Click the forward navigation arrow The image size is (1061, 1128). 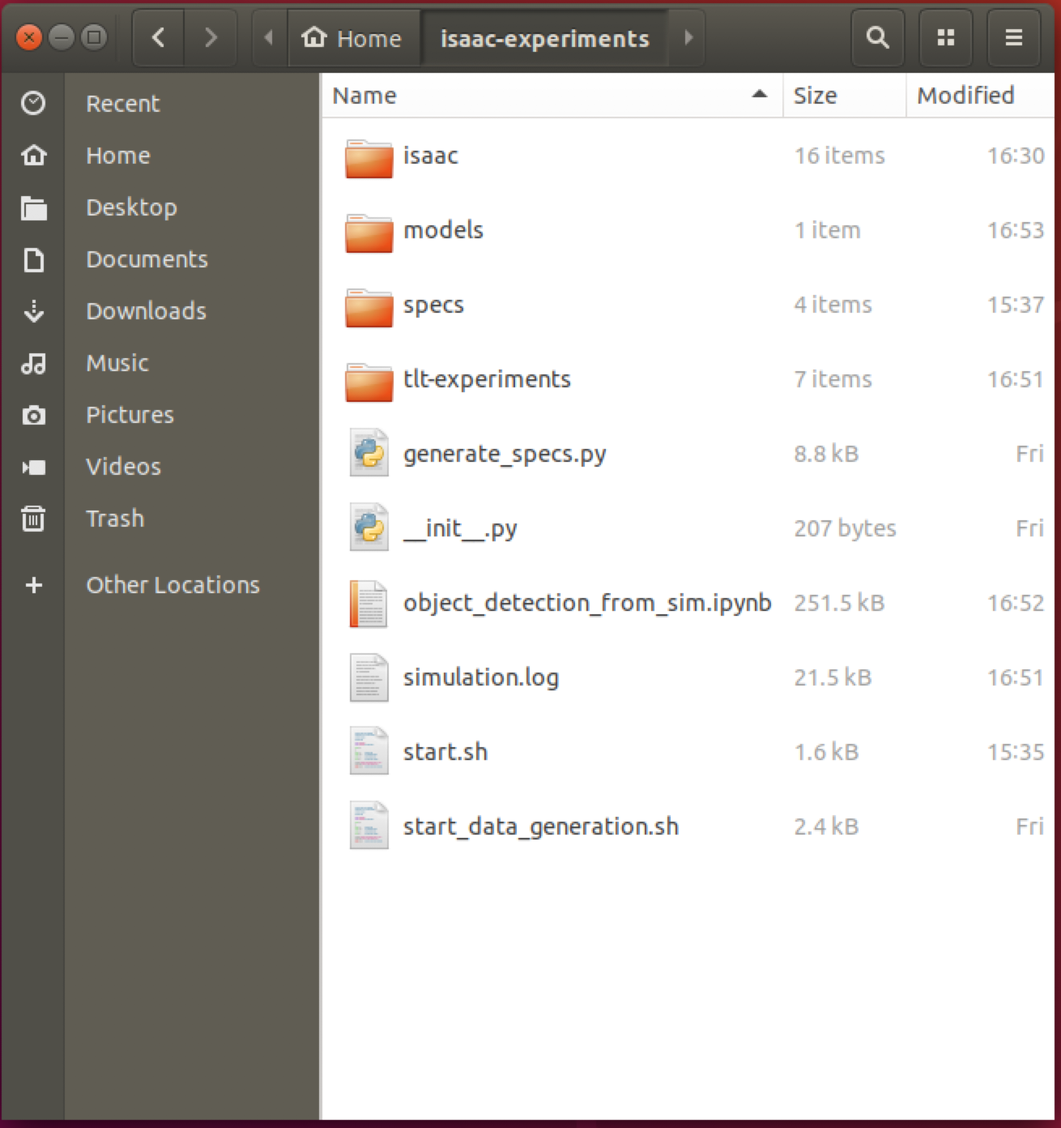211,37
